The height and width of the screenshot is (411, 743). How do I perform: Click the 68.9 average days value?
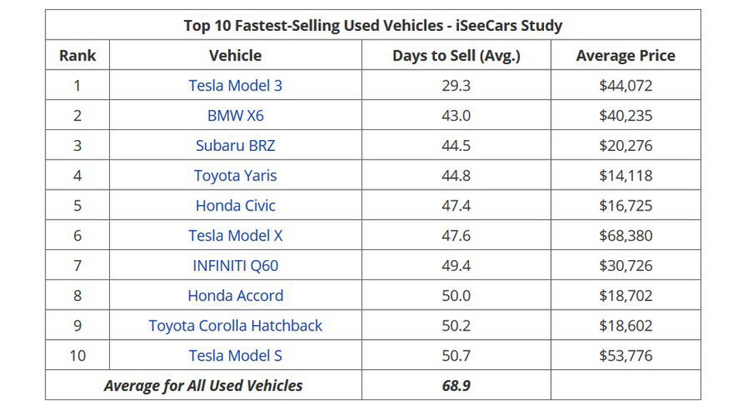(x=456, y=385)
